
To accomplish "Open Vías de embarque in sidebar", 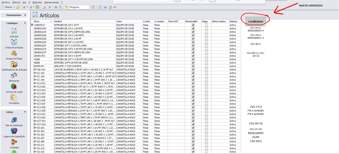I will pos(14,122).
